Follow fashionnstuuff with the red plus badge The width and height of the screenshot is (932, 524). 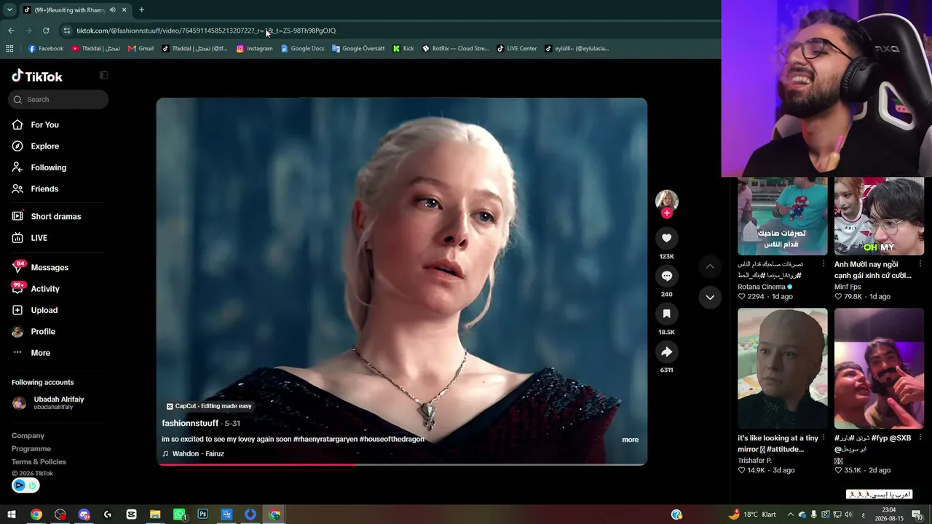666,213
